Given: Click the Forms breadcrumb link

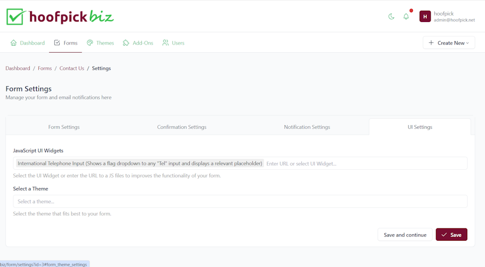Looking at the screenshot, I should pyautogui.click(x=45, y=68).
